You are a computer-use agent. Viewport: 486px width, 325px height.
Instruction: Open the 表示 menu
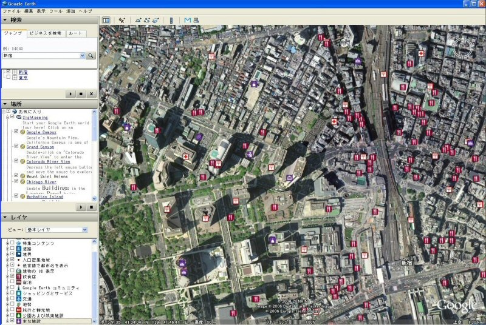tap(41, 11)
